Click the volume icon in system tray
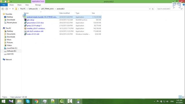Viewport: 185px width, 104px height. coord(168,101)
